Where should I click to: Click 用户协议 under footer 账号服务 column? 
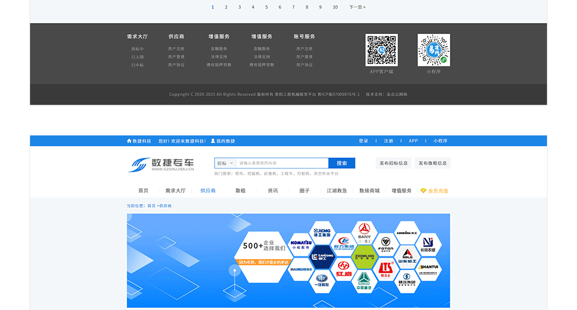click(x=304, y=65)
